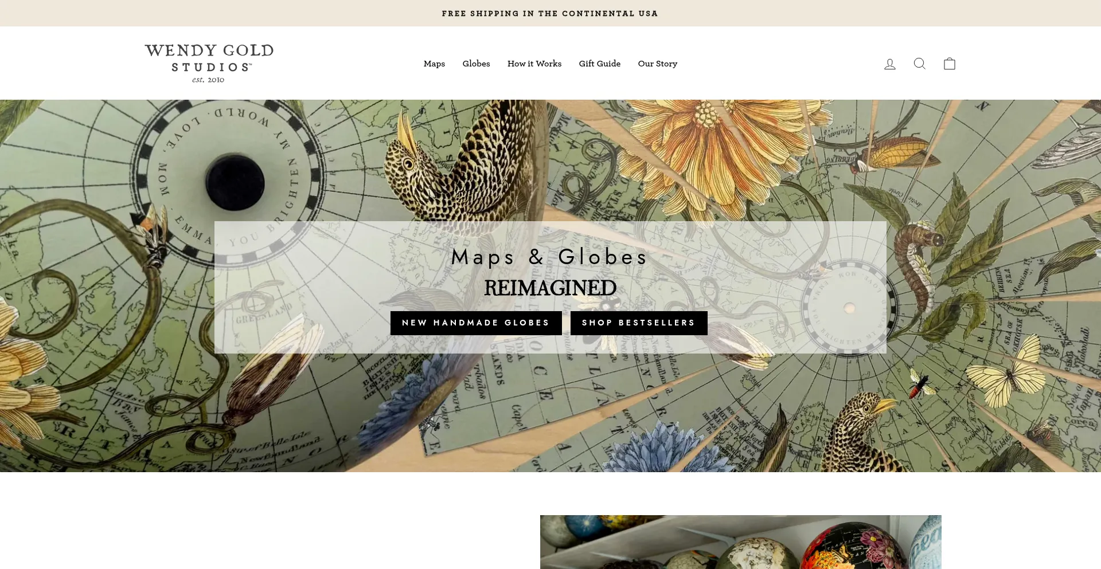Screen dimensions: 1101x569
Task: Click the free shipping announcement bar
Action: (x=550, y=13)
